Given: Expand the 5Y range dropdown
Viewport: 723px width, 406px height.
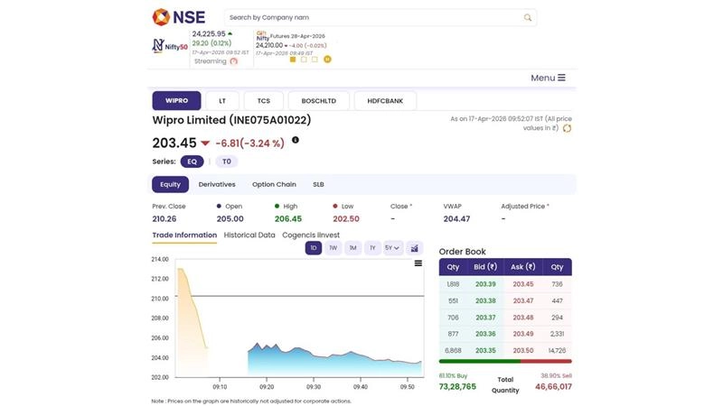Looking at the screenshot, I should click(392, 248).
